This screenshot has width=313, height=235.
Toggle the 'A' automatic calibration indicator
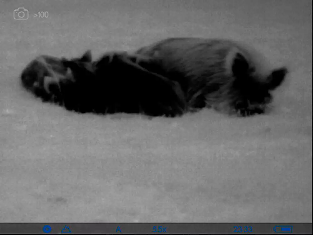tap(118, 229)
